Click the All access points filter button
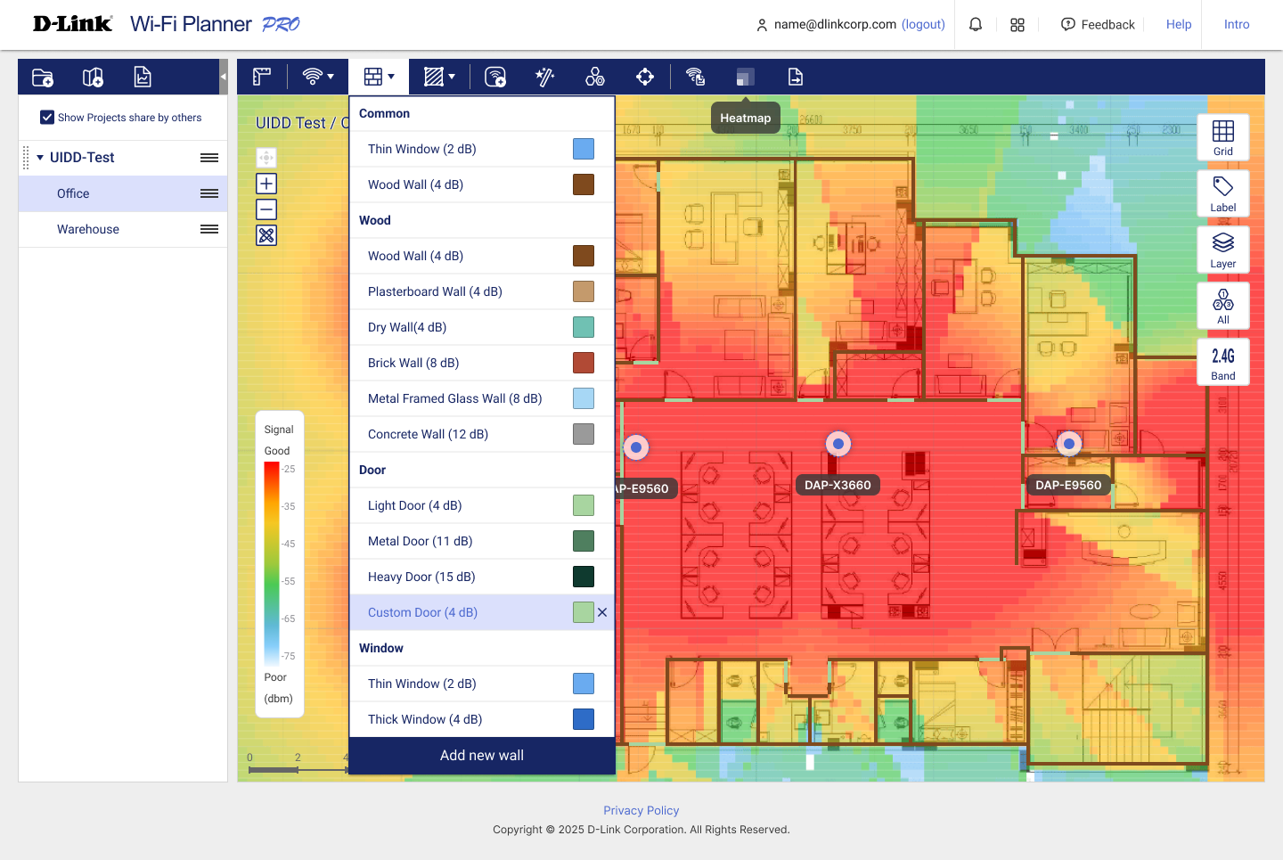The height and width of the screenshot is (860, 1283). (x=1223, y=306)
